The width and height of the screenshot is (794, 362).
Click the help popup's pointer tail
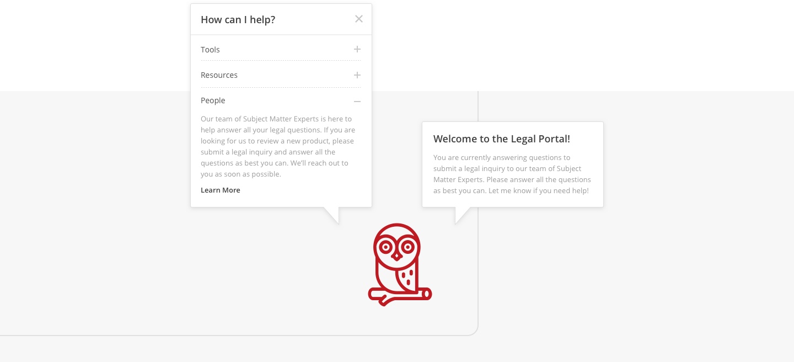point(331,215)
